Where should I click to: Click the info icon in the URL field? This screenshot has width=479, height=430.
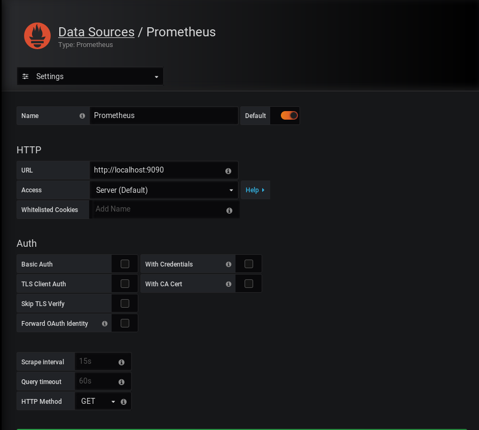[228, 171]
